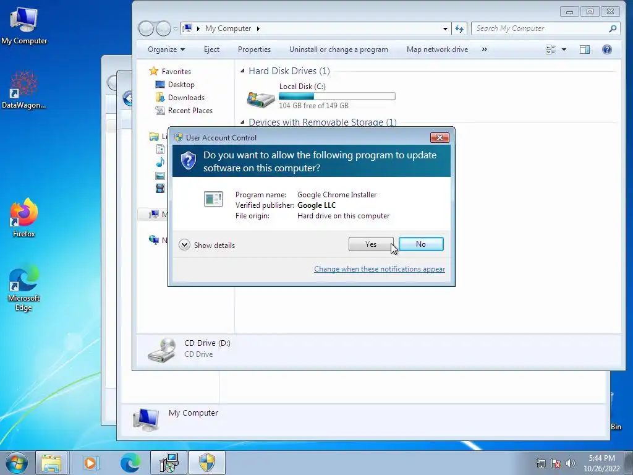Viewport: 633px width, 475px height.
Task: Select the Videos library icon
Action: point(160,188)
